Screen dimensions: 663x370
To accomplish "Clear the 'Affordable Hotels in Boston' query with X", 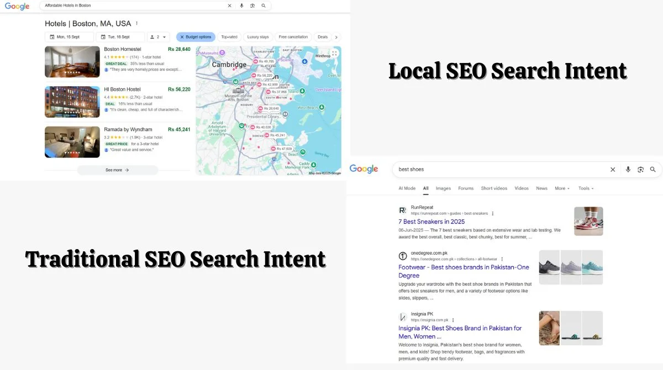I will (230, 6).
